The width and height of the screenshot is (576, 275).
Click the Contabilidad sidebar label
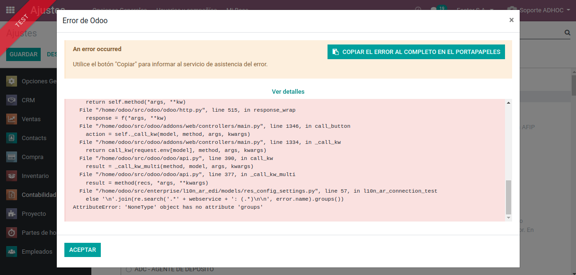[39, 195]
